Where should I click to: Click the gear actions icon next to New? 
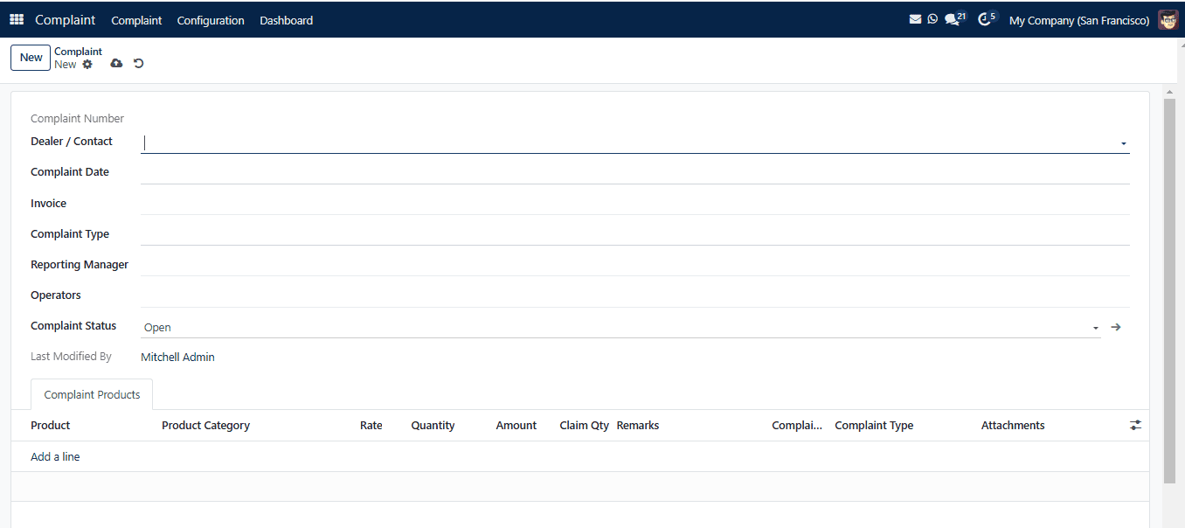(87, 65)
